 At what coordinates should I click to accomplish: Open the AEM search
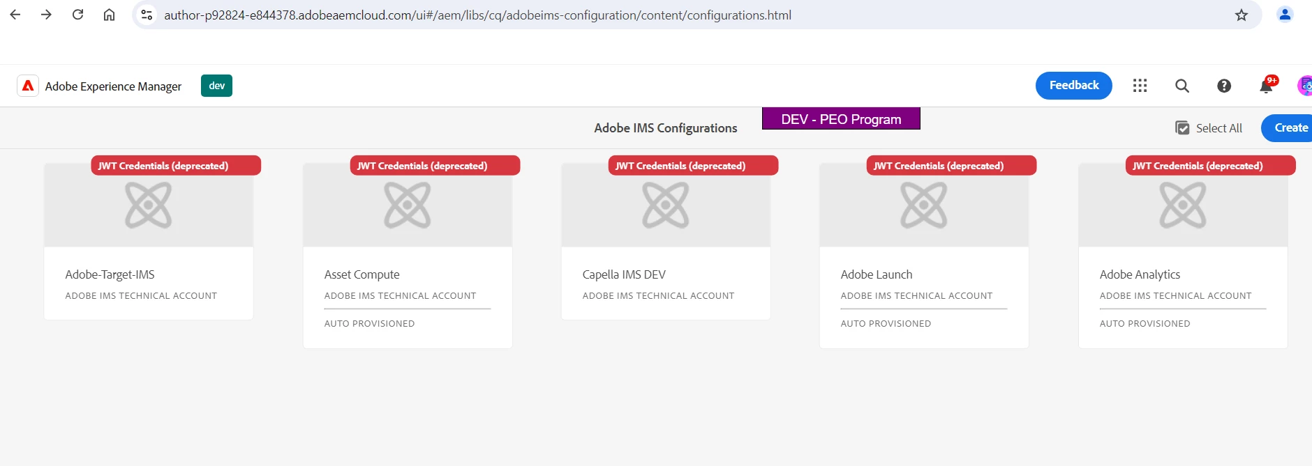coord(1181,86)
